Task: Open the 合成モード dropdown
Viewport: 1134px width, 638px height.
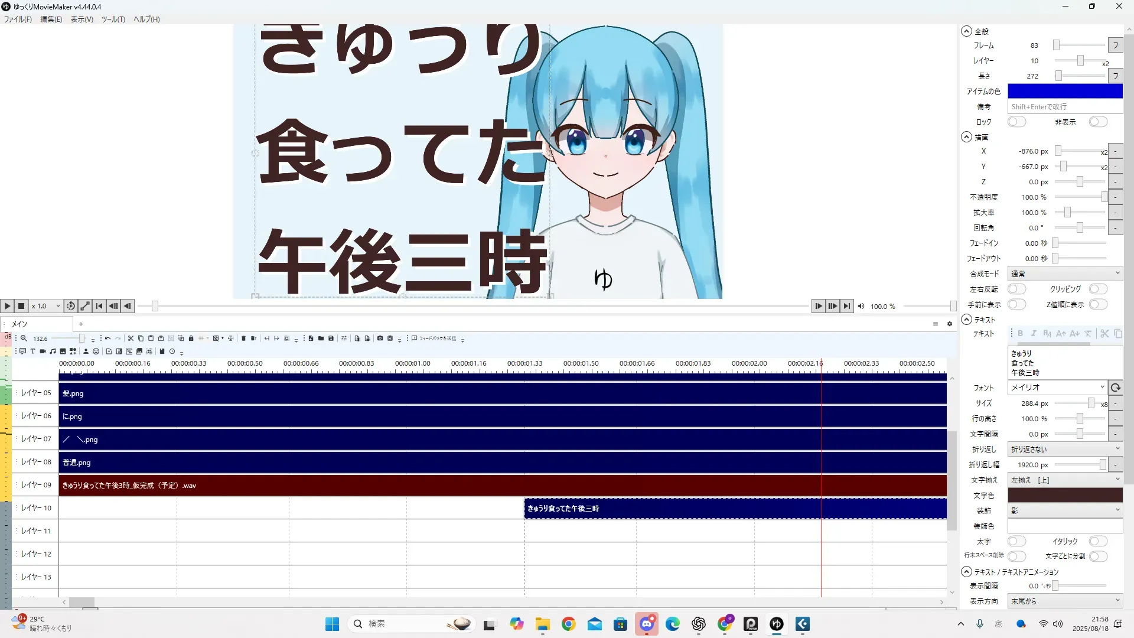Action: point(1064,274)
